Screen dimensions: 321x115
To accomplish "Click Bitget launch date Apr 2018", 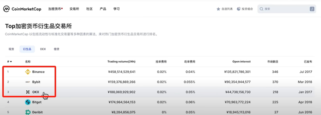I will click(x=305, y=102).
